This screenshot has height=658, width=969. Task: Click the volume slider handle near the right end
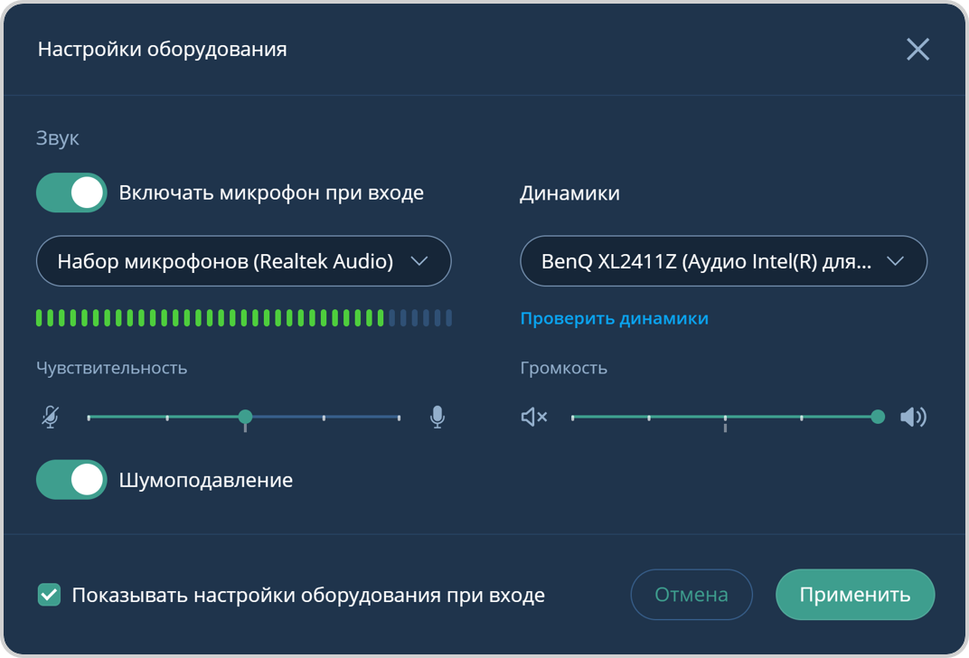[x=878, y=417]
